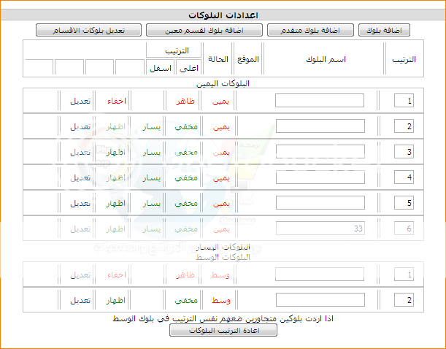The width and height of the screenshot is (446, 349).
Task: Select block name field in row 4
Action: coord(320,177)
